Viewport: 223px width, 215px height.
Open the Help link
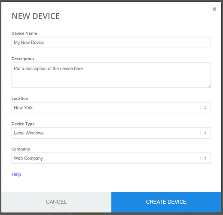(x=16, y=174)
